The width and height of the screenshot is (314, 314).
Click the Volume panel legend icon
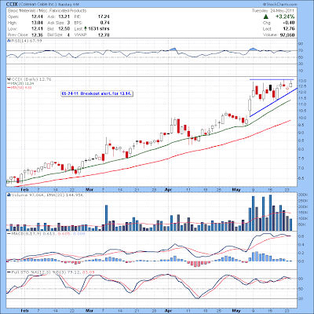[x=9, y=195]
